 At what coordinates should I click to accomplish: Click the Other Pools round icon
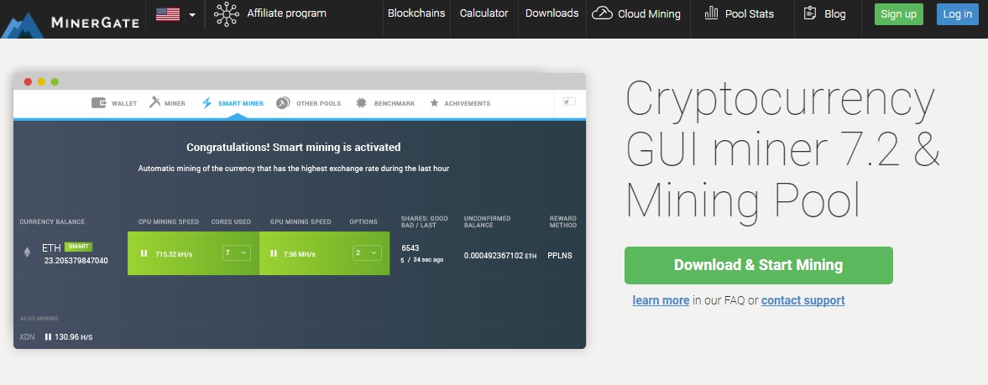coord(283,102)
